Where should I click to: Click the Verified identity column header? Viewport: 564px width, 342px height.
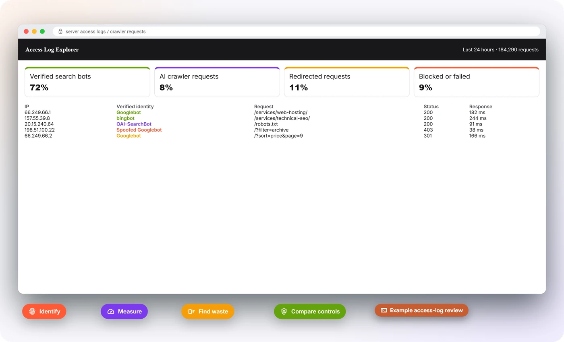tap(135, 107)
